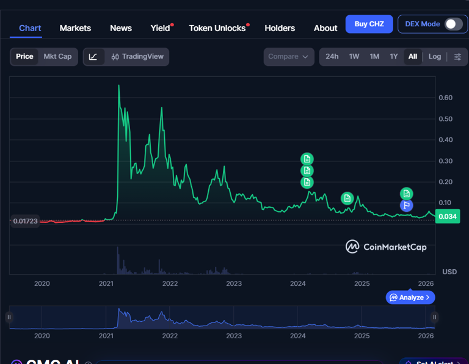469x364 pixels.
Task: Open the Markets tab
Action: (75, 28)
